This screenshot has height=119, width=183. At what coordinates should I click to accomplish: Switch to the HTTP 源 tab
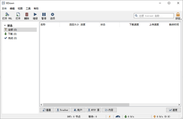(x=94, y=110)
